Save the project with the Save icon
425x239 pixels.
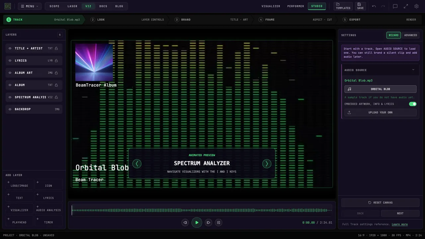pos(360,6)
